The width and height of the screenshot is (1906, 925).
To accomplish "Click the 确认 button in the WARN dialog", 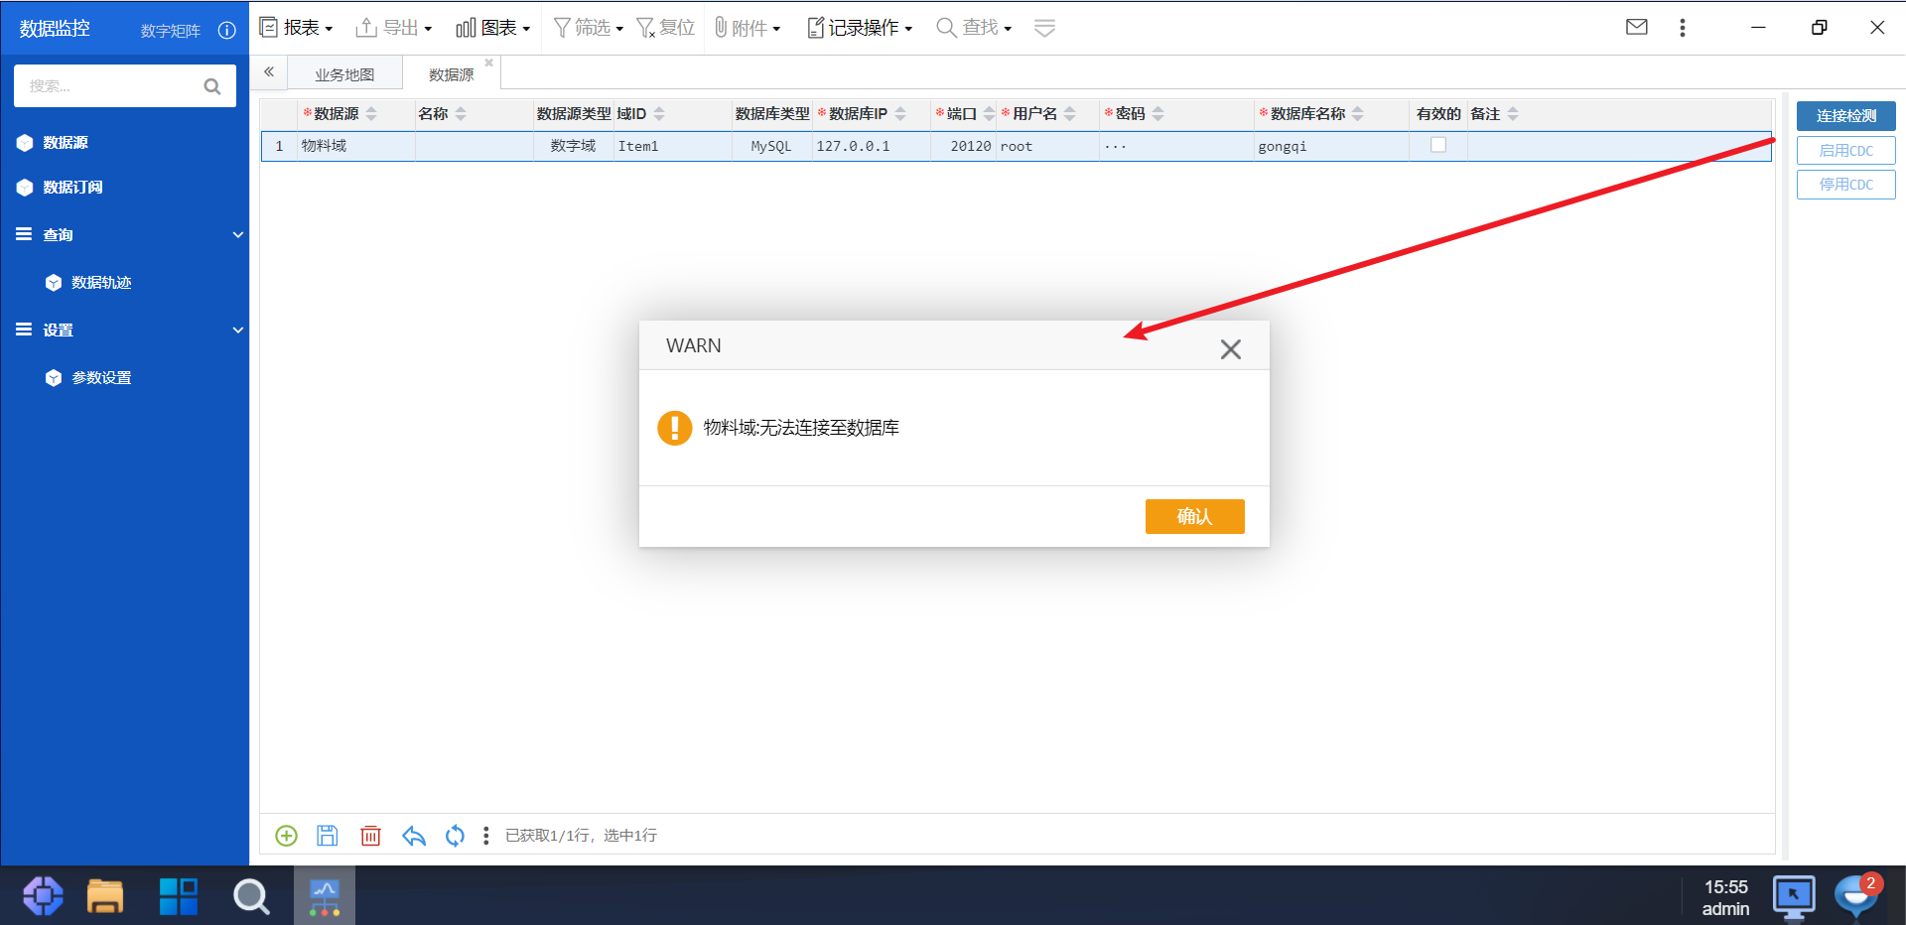I will coord(1194,516).
